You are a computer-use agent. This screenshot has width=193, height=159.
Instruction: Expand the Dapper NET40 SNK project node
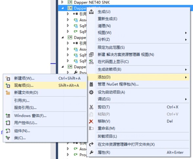pos(62,2)
